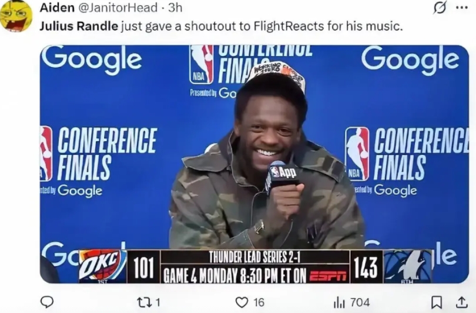Viewport: 476px width, 313px height.
Task: Click the Grok slashed-circle icon
Action: point(440,9)
